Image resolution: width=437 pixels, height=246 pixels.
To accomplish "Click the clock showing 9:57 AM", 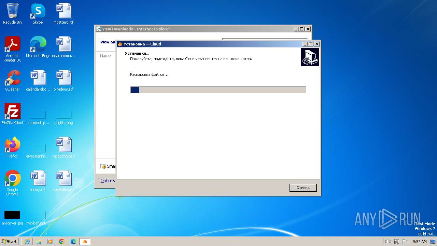I will pyautogui.click(x=420, y=242).
